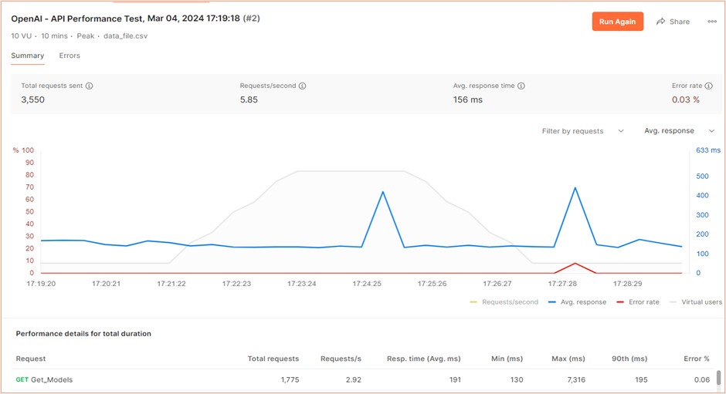The image size is (726, 394).
Task: Open the Avg. response metric dropdown
Action: [x=679, y=131]
